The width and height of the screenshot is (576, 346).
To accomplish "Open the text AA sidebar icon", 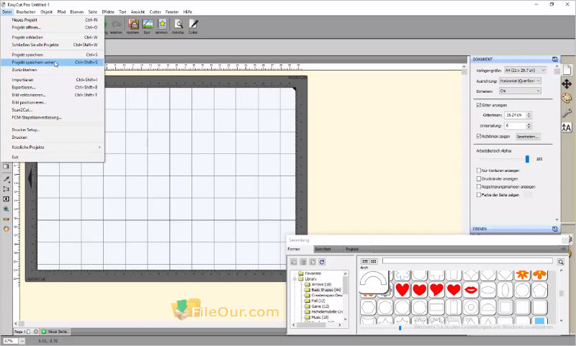I will pos(567,127).
